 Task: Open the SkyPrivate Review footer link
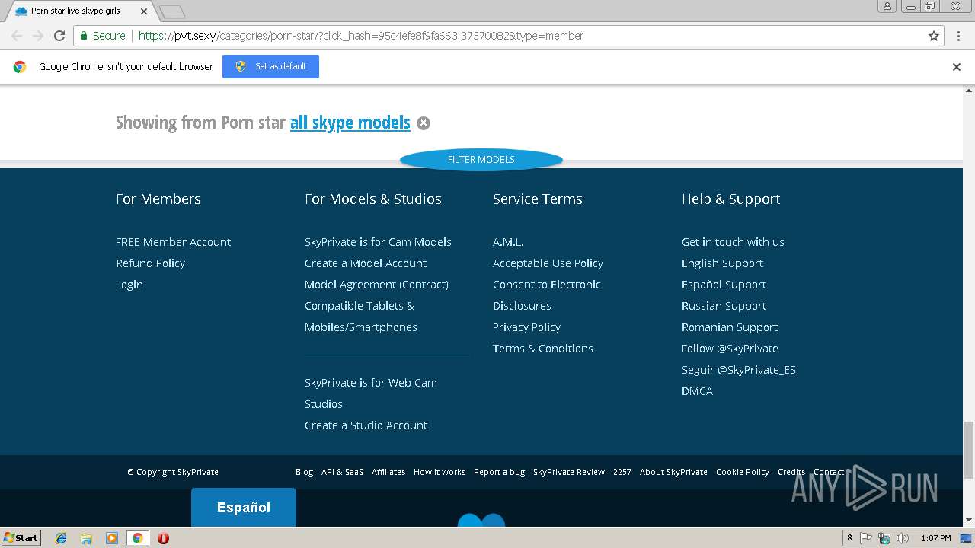point(569,472)
